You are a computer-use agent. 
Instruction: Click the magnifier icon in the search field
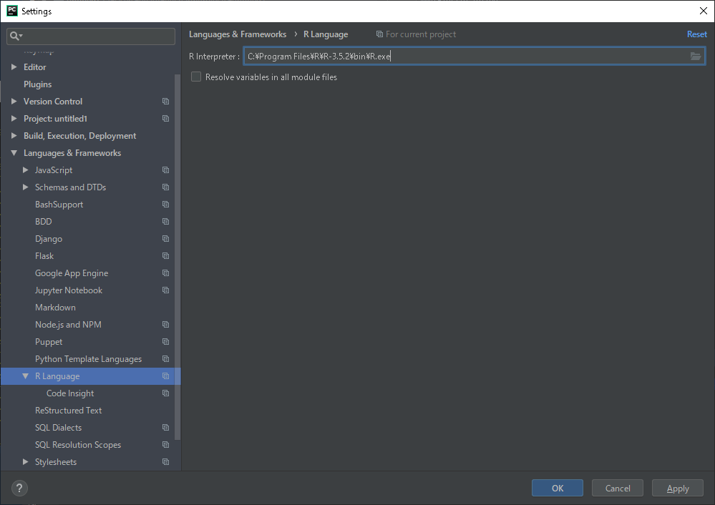14,36
